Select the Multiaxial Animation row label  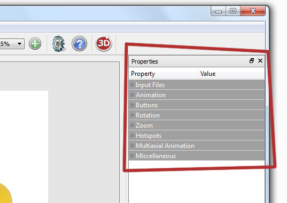[x=165, y=146]
